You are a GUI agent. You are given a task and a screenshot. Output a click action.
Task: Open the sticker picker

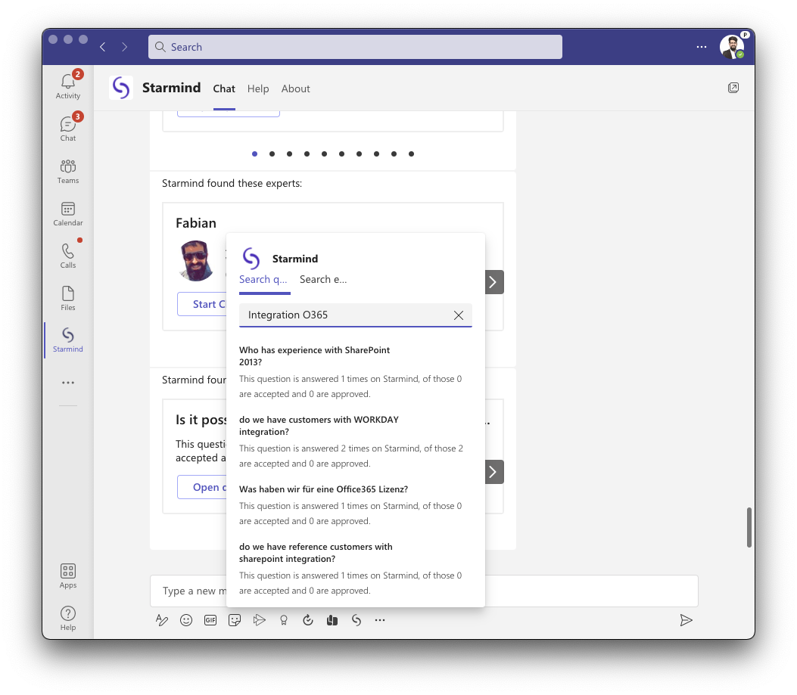coord(235,620)
